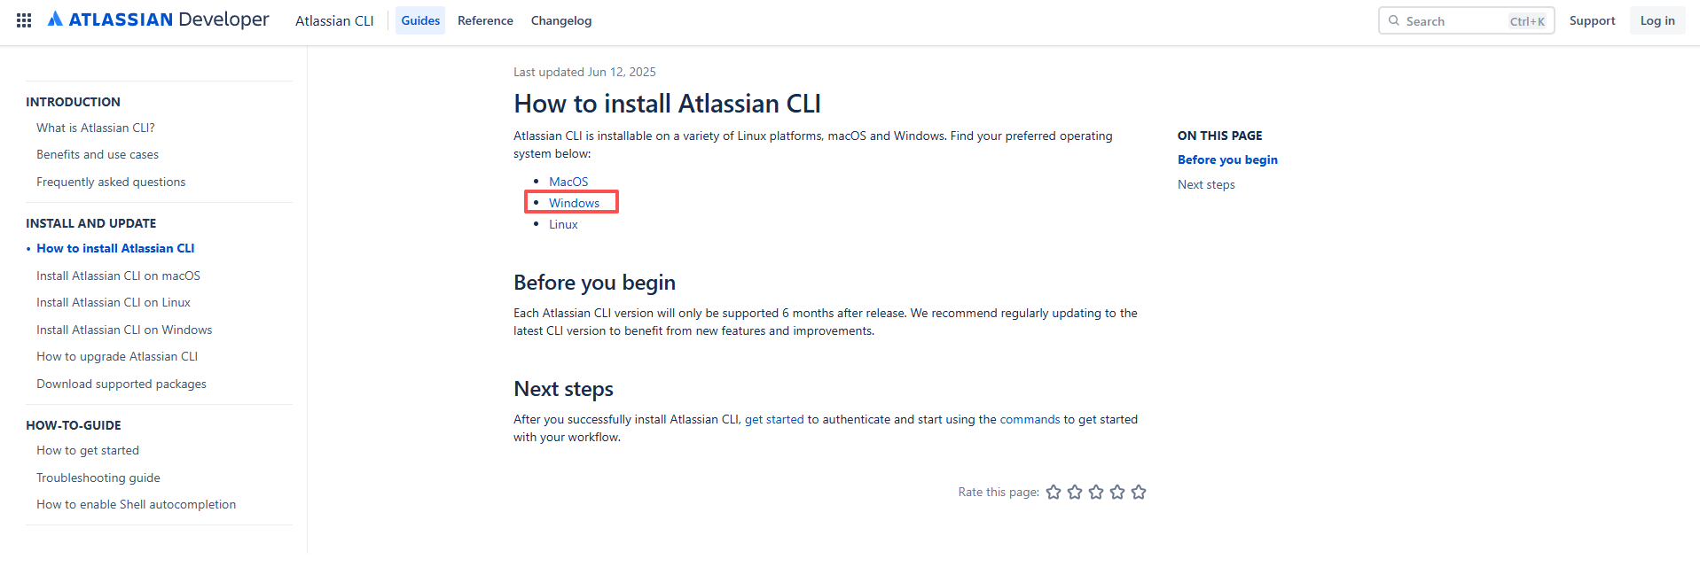Focus the Search input field
1700x567 pixels.
tap(1454, 21)
